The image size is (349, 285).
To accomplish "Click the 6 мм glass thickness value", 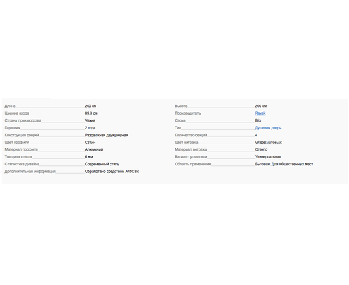I will point(89,157).
